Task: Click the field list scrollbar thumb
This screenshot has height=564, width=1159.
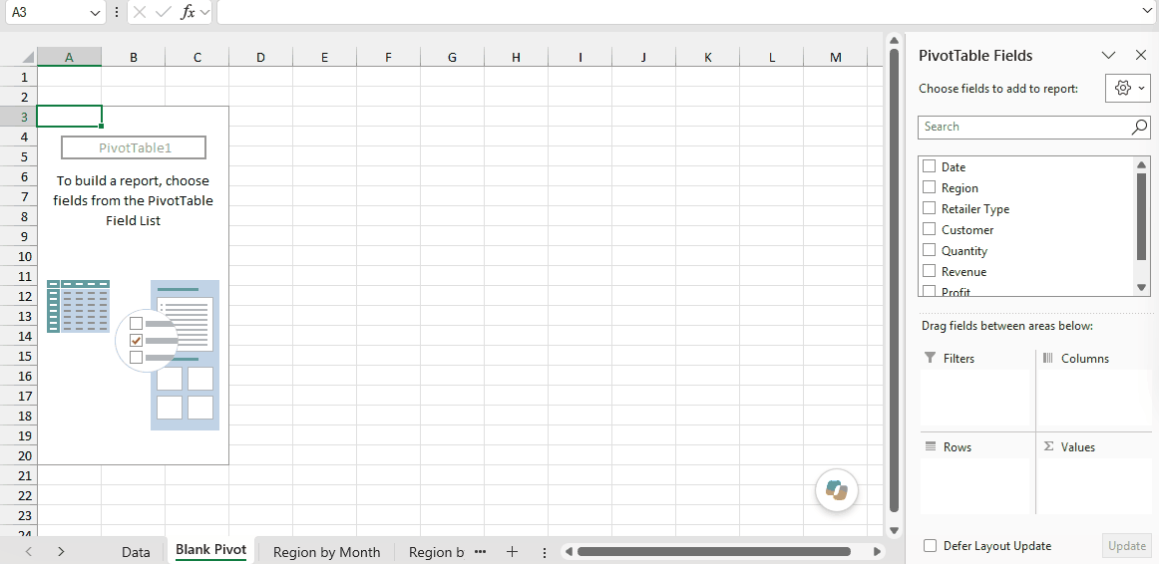Action: tap(1141, 216)
